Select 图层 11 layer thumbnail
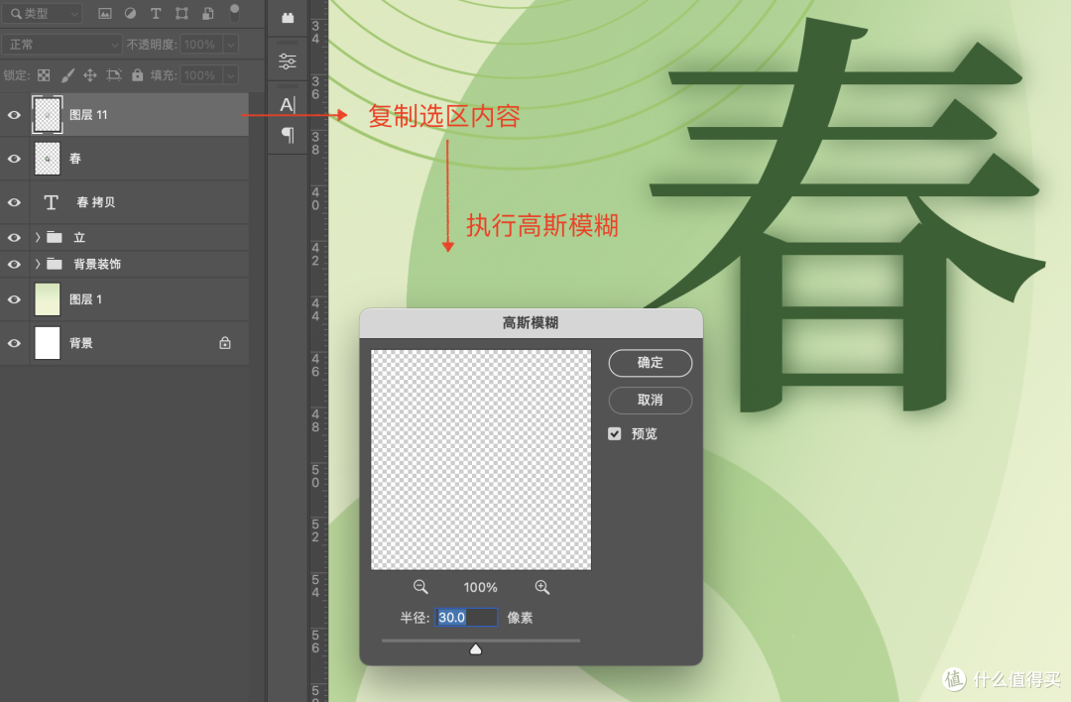Image resolution: width=1071 pixels, height=702 pixels. coord(48,115)
